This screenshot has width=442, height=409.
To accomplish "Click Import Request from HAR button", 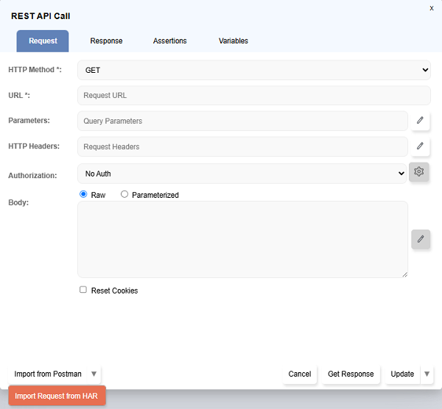I will (x=57, y=396).
